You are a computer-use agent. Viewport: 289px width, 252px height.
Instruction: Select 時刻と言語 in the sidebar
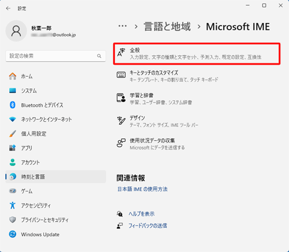coord(55,176)
